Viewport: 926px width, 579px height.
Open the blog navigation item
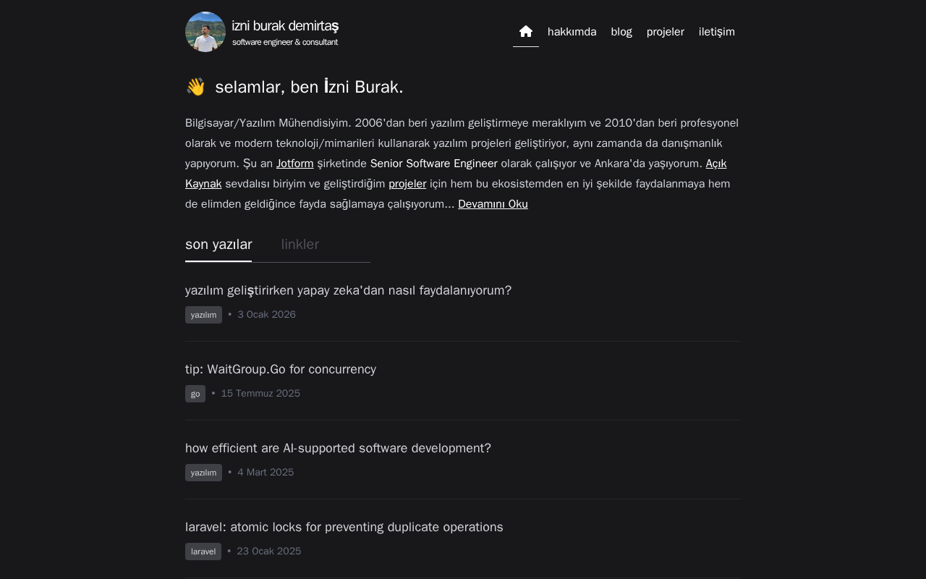[x=621, y=32]
